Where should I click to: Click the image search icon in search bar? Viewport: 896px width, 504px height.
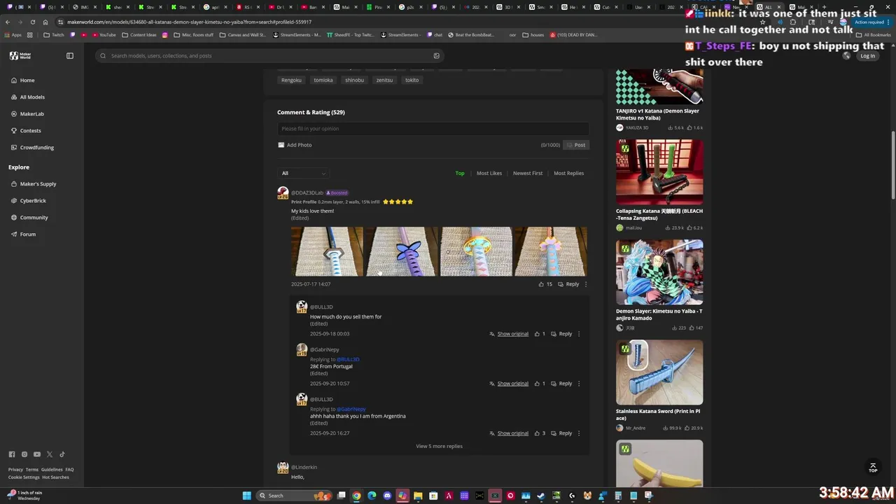click(x=437, y=56)
